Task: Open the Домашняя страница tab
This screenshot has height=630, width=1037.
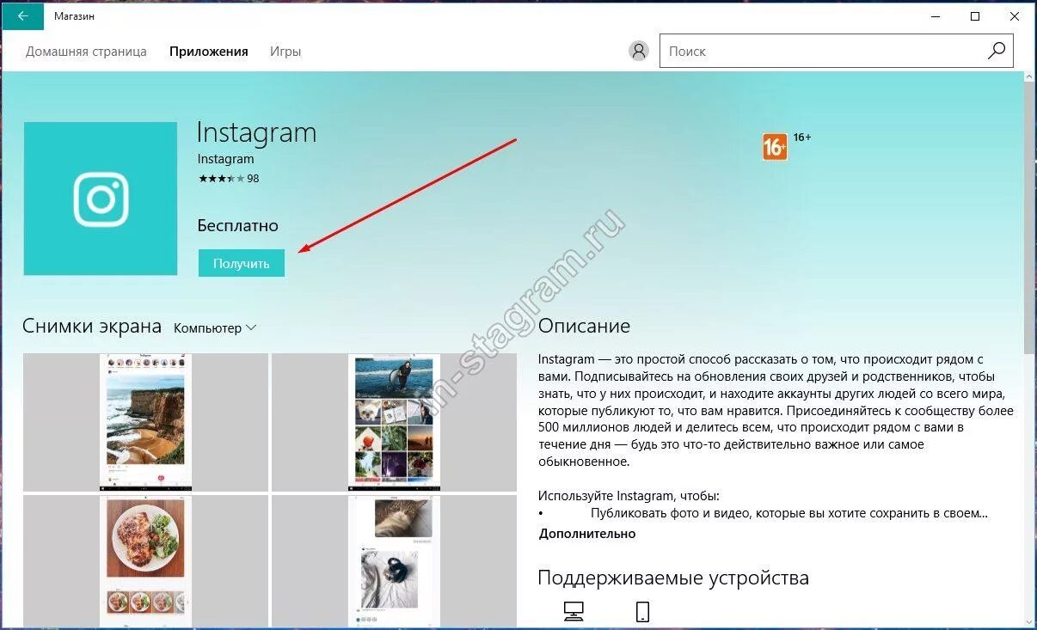Action: coord(86,52)
